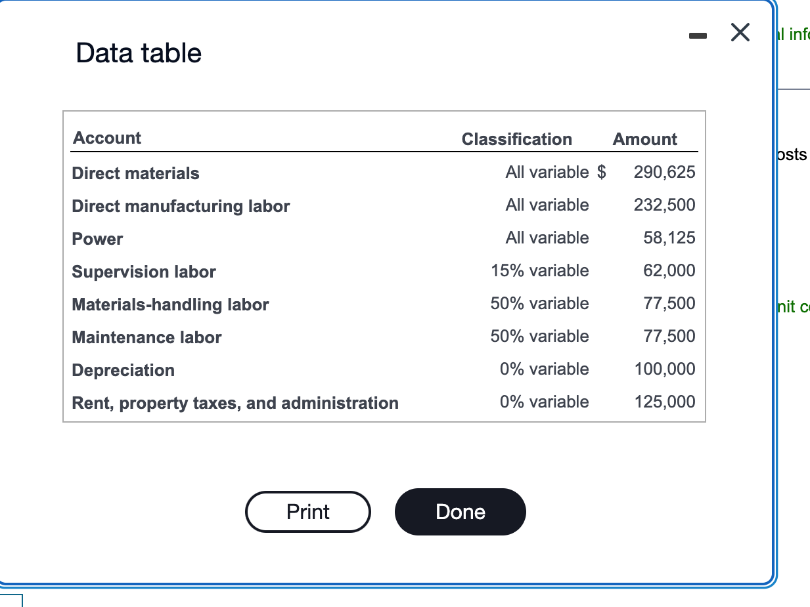Select the Depreciation account label

[123, 370]
